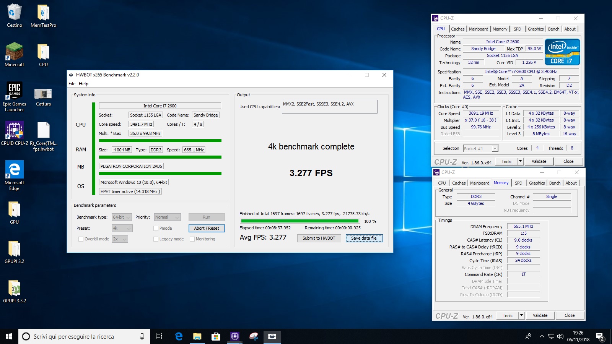Enable the Legacy mode checkbox

(156, 239)
